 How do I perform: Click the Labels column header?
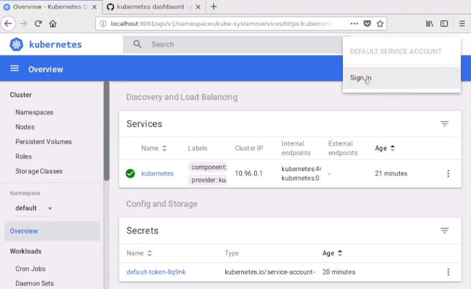197,148
